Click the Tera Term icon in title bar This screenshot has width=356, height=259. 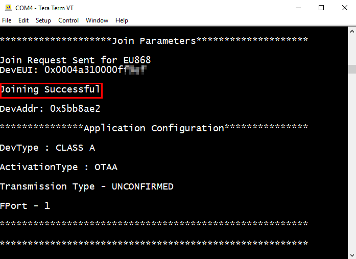[x=8, y=8]
